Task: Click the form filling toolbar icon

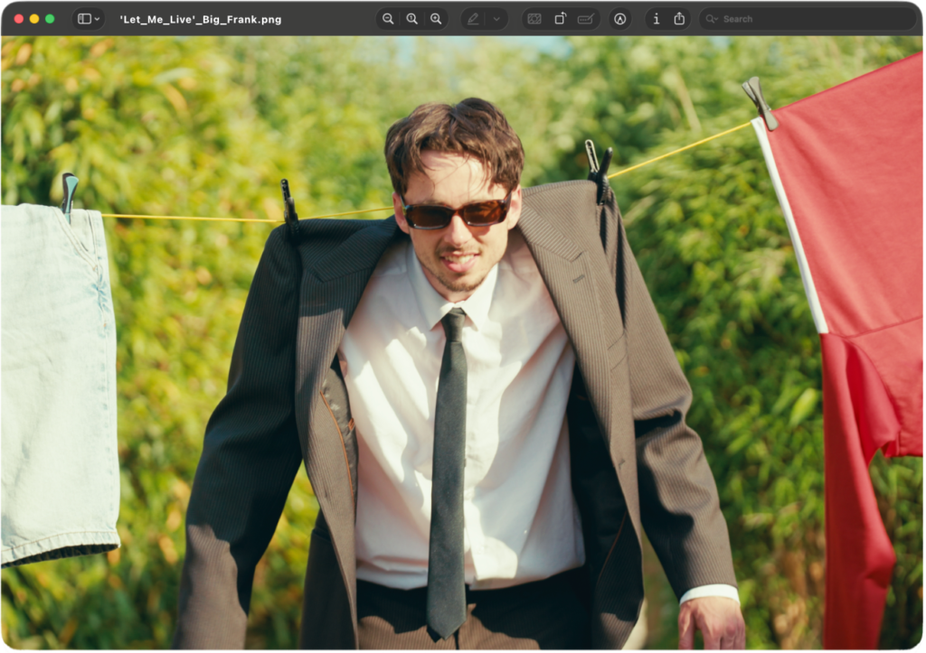Action: click(x=585, y=19)
